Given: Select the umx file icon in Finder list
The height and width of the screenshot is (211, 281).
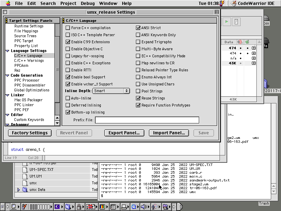Looking at the screenshot, I should (25, 183).
